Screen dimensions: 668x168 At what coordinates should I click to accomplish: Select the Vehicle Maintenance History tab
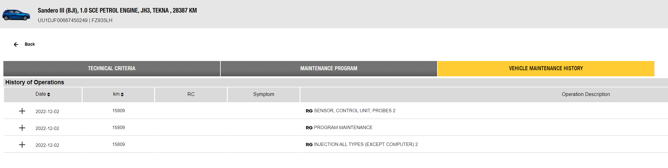[546, 68]
